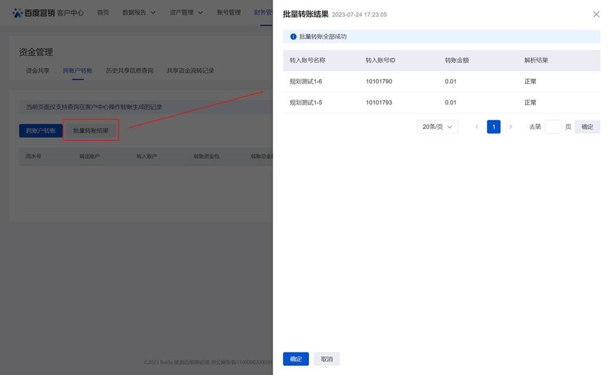Click the 跨账户转账 blue button
Viewport: 610px width, 375px height.
pos(41,131)
